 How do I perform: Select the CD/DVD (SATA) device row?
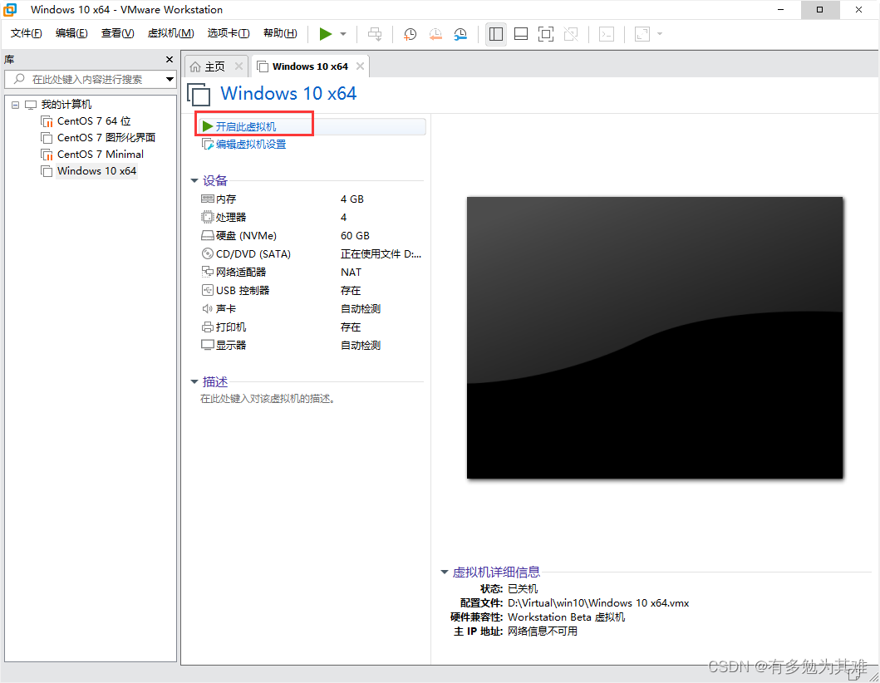coord(312,253)
